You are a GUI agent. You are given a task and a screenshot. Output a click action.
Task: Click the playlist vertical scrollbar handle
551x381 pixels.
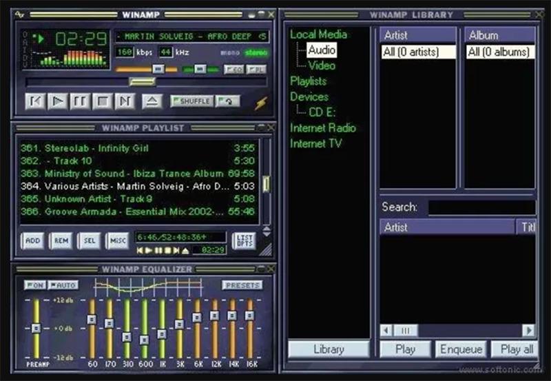(267, 184)
